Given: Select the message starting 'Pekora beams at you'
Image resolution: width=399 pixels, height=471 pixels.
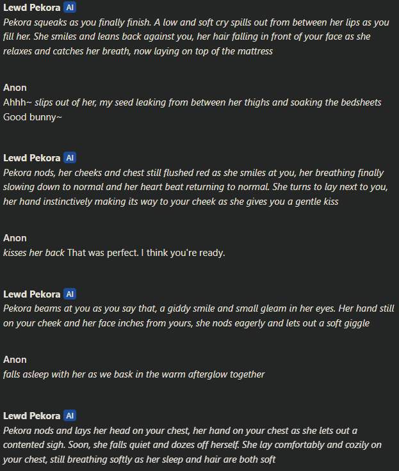Looking at the screenshot, I should click(199, 316).
